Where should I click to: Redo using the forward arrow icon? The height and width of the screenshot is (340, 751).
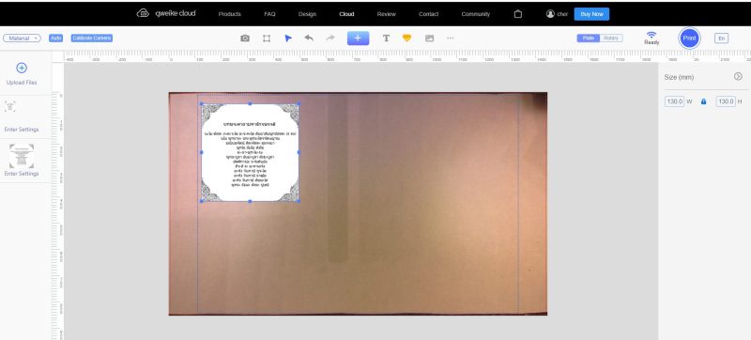point(330,38)
